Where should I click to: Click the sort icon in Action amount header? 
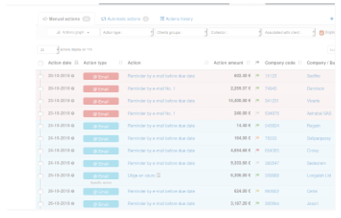pyautogui.click(x=248, y=63)
